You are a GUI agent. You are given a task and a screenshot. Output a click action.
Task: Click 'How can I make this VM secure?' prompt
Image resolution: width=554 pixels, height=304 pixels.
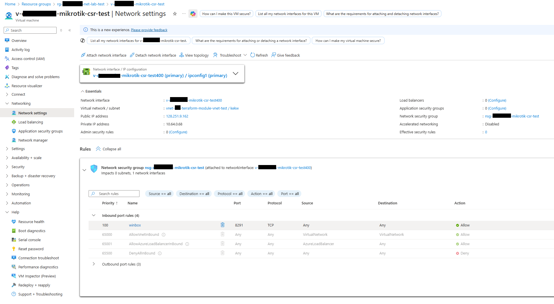click(226, 14)
